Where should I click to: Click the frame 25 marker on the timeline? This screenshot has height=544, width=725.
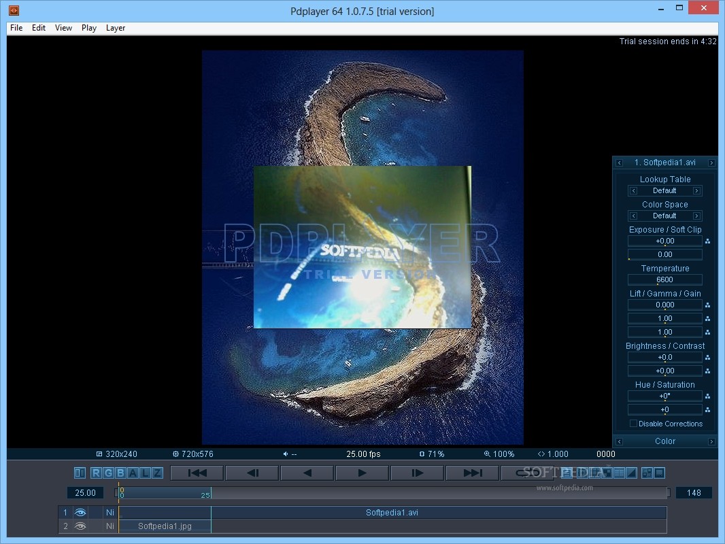[206, 495]
